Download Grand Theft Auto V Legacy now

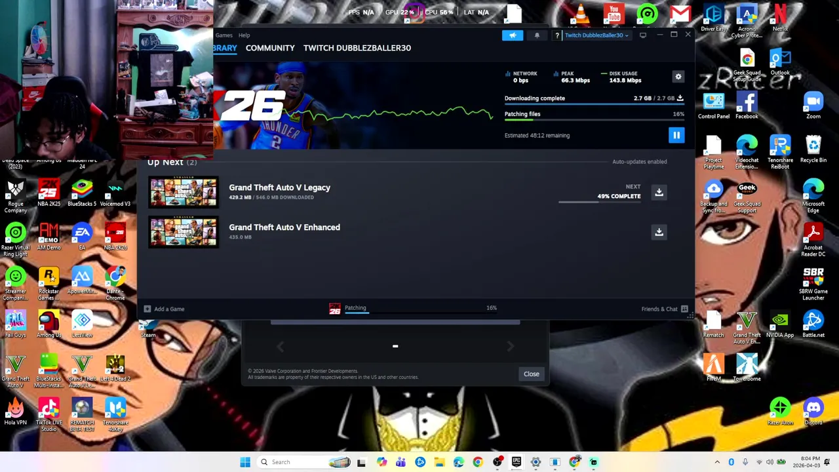point(659,192)
